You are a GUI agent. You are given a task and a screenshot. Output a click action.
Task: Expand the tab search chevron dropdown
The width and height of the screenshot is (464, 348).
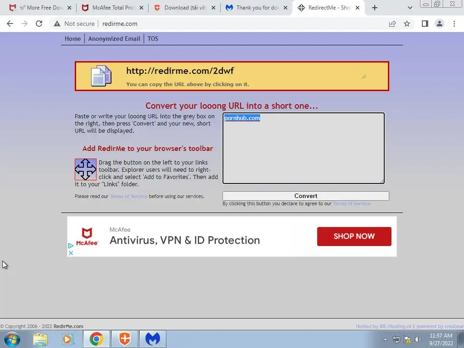[x=410, y=8]
